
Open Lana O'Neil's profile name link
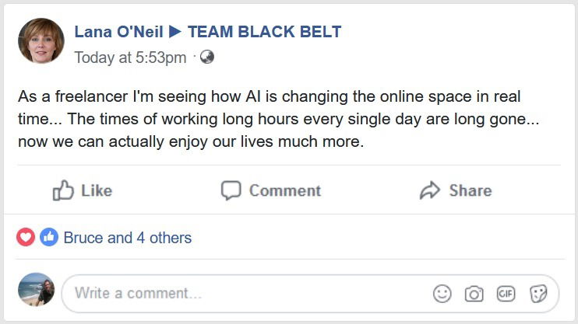pyautogui.click(x=118, y=32)
